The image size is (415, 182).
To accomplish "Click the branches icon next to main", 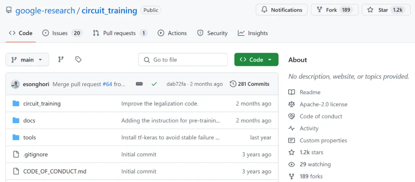I will [61, 60].
